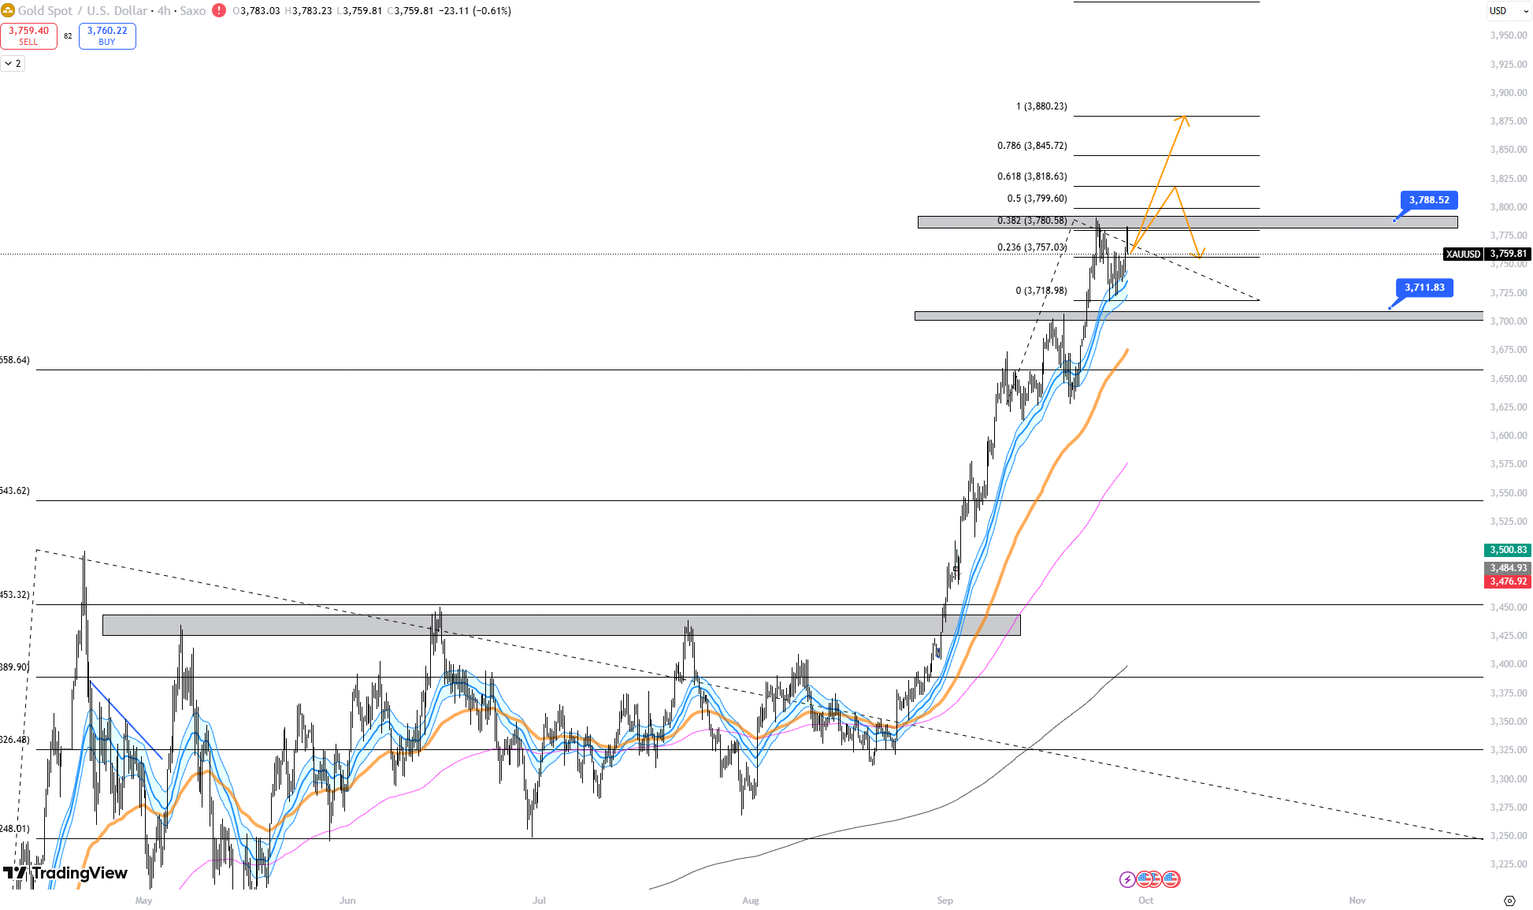The image size is (1533, 910).
Task: Click the green 3,500.83 price axis label
Action: [1508, 550]
